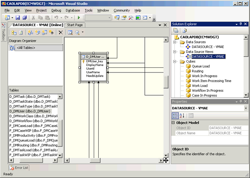Collapse the Data Sources tree node
The height and width of the screenshot is (178, 250).
pyautogui.click(x=175, y=42)
